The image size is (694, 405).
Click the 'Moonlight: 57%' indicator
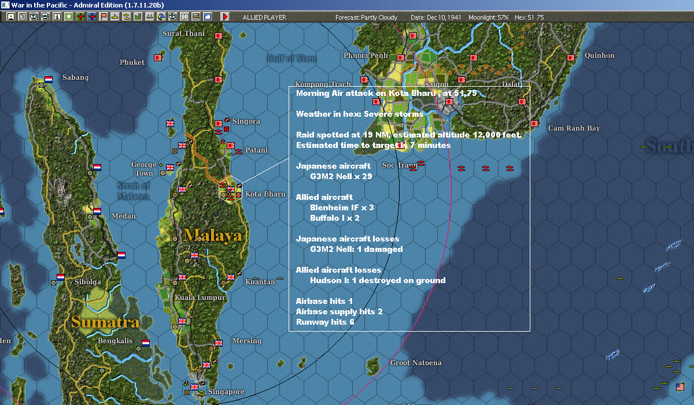489,17
